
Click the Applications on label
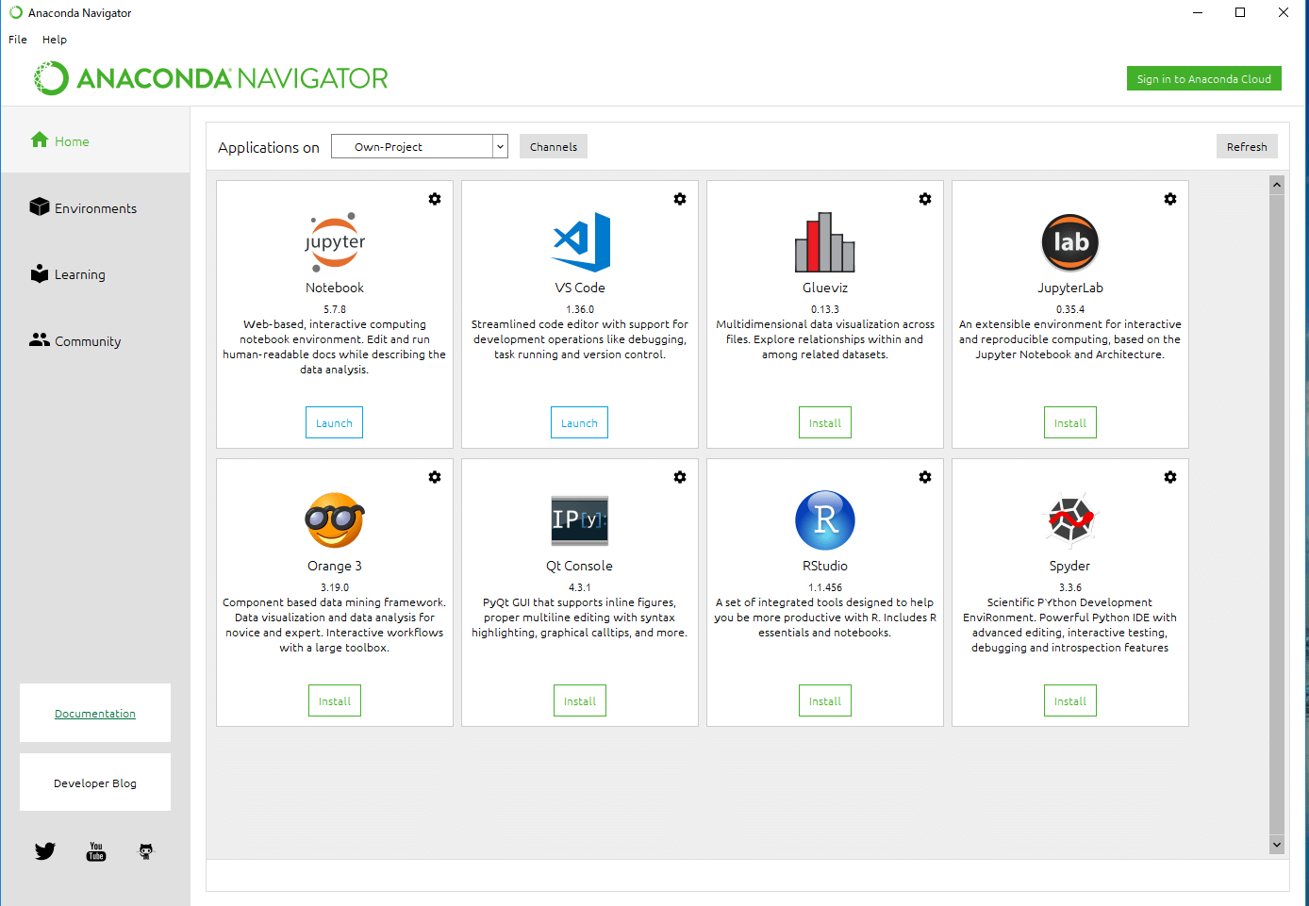269,147
